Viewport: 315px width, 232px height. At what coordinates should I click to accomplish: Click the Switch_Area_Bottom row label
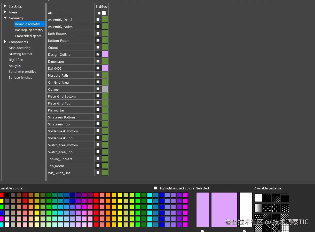(63, 145)
